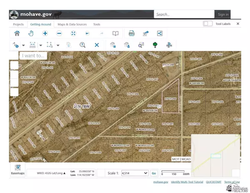Click the full extent arrows icon

(x=73, y=33)
